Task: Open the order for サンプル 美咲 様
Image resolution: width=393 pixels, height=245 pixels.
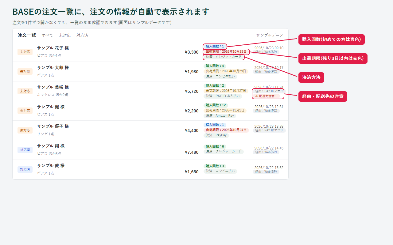Action: point(150,91)
